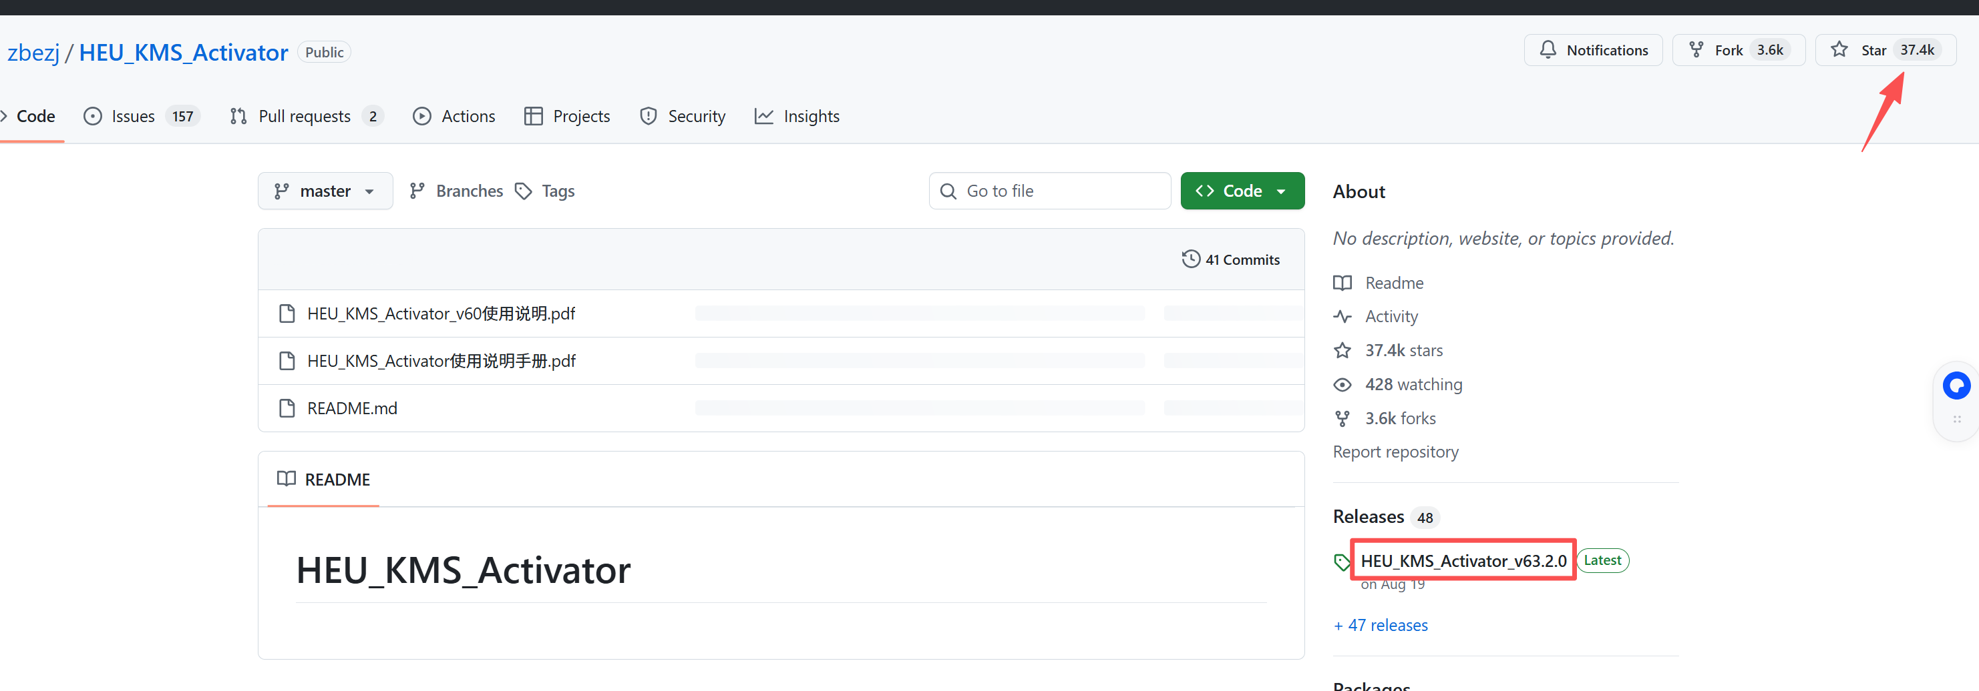The width and height of the screenshot is (1979, 691).
Task: Click the Tags tag icon
Action: (x=524, y=191)
